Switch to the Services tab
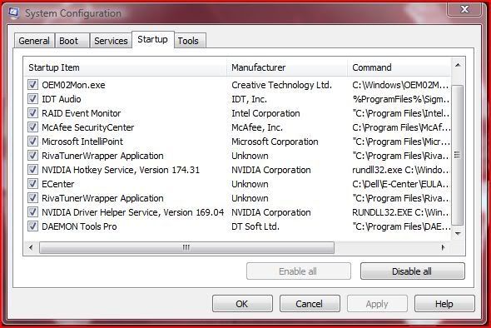Image resolution: width=491 pixels, height=328 pixels. (111, 41)
